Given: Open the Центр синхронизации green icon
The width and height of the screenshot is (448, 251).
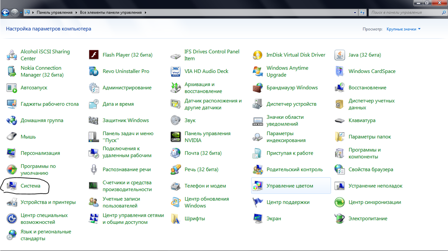Looking at the screenshot, I should point(340,202).
